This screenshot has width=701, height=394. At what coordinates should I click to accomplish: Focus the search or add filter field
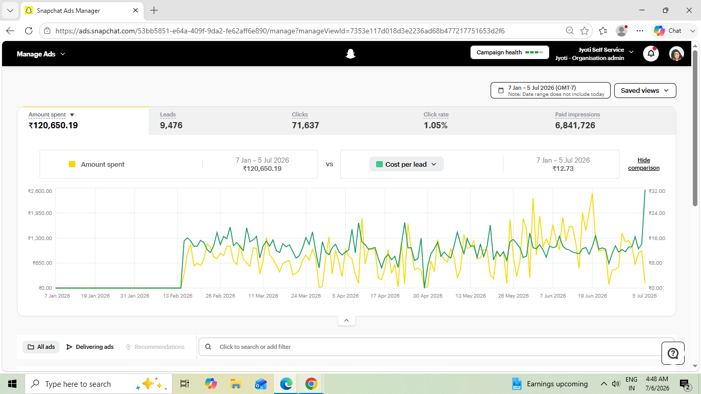pos(437,347)
